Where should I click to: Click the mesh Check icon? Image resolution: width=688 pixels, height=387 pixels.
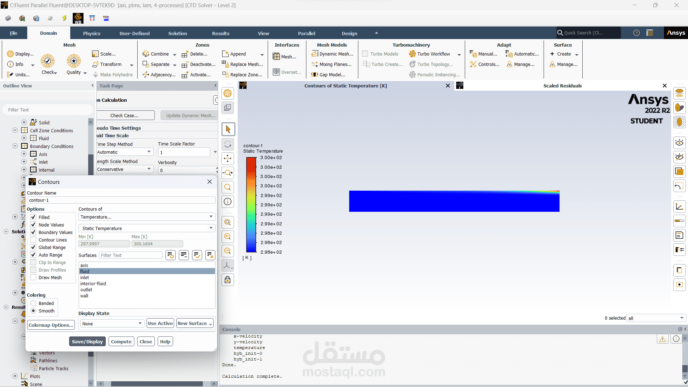48,61
